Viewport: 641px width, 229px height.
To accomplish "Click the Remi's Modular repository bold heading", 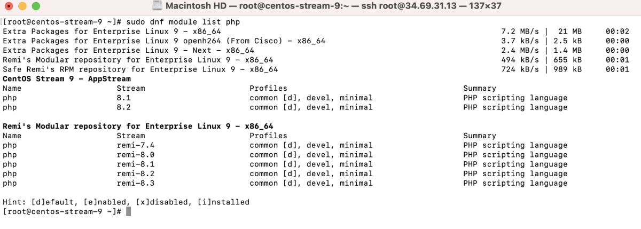I will (138, 127).
